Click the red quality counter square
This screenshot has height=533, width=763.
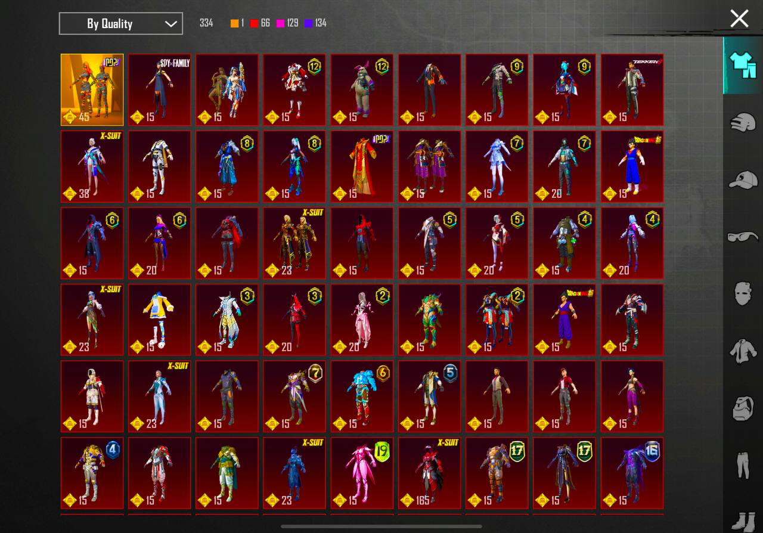click(255, 23)
